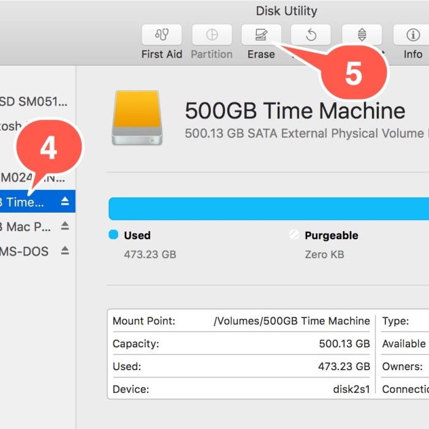
Task: Click the Zero KB purgeable value
Action: point(324,254)
